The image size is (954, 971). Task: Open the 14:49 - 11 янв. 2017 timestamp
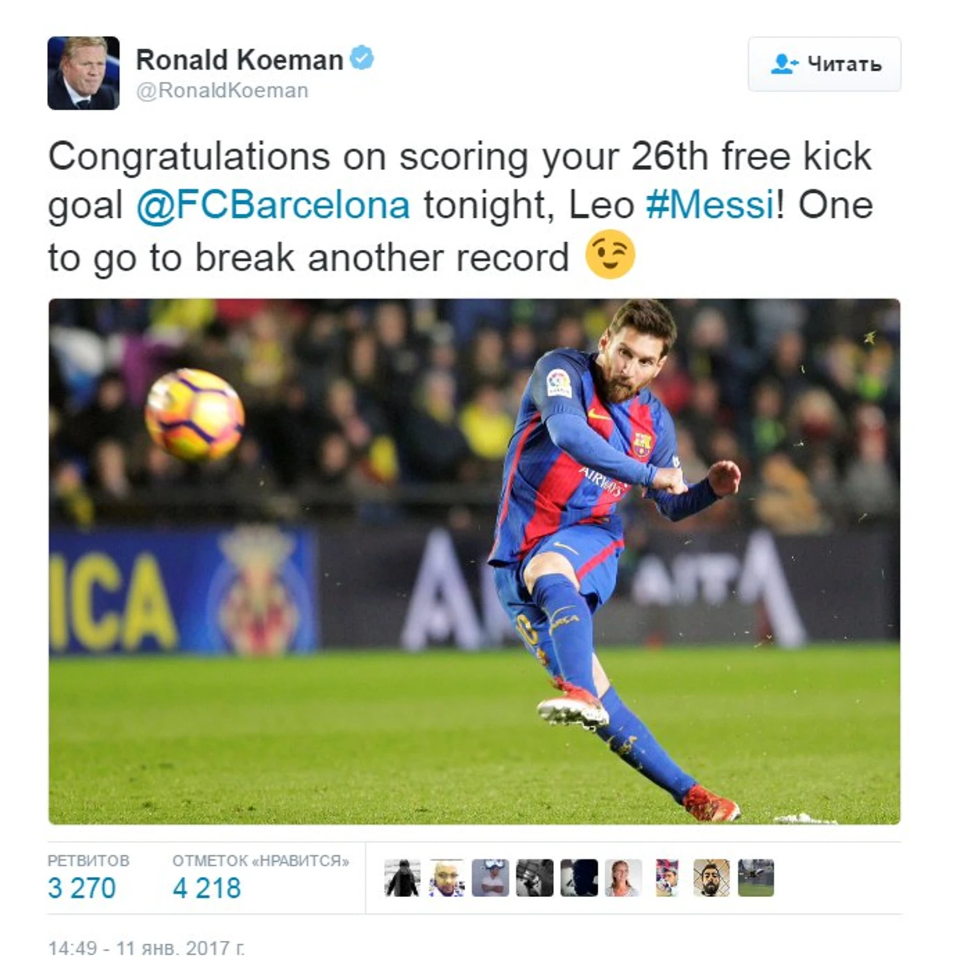146,948
